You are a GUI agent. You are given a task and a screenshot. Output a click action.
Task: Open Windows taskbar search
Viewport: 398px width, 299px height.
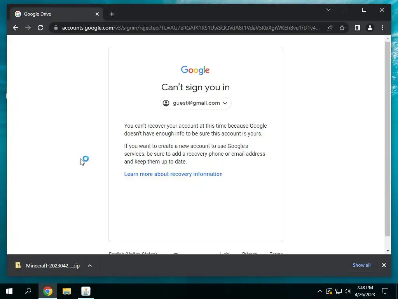click(x=28, y=291)
